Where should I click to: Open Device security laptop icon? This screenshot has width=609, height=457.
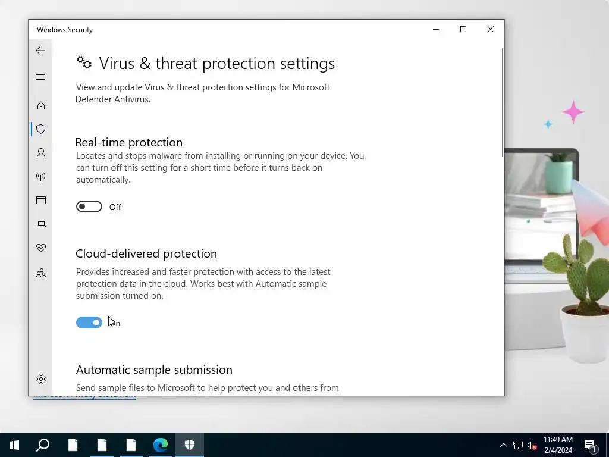coord(41,224)
